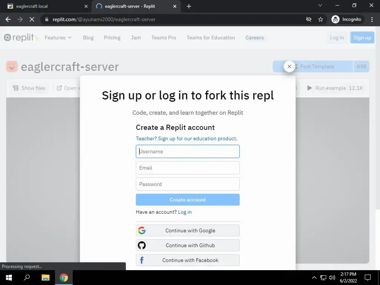Click the browser forward arrow
Viewport: 380px width, 285px height.
pos(20,19)
